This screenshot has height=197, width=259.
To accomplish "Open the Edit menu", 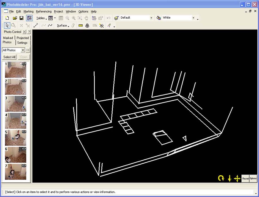I will click(x=18, y=12).
